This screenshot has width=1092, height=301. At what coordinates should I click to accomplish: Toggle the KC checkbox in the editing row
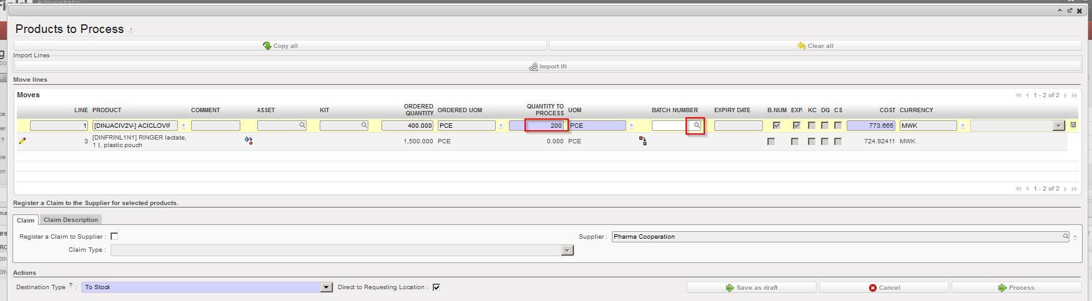coord(812,125)
